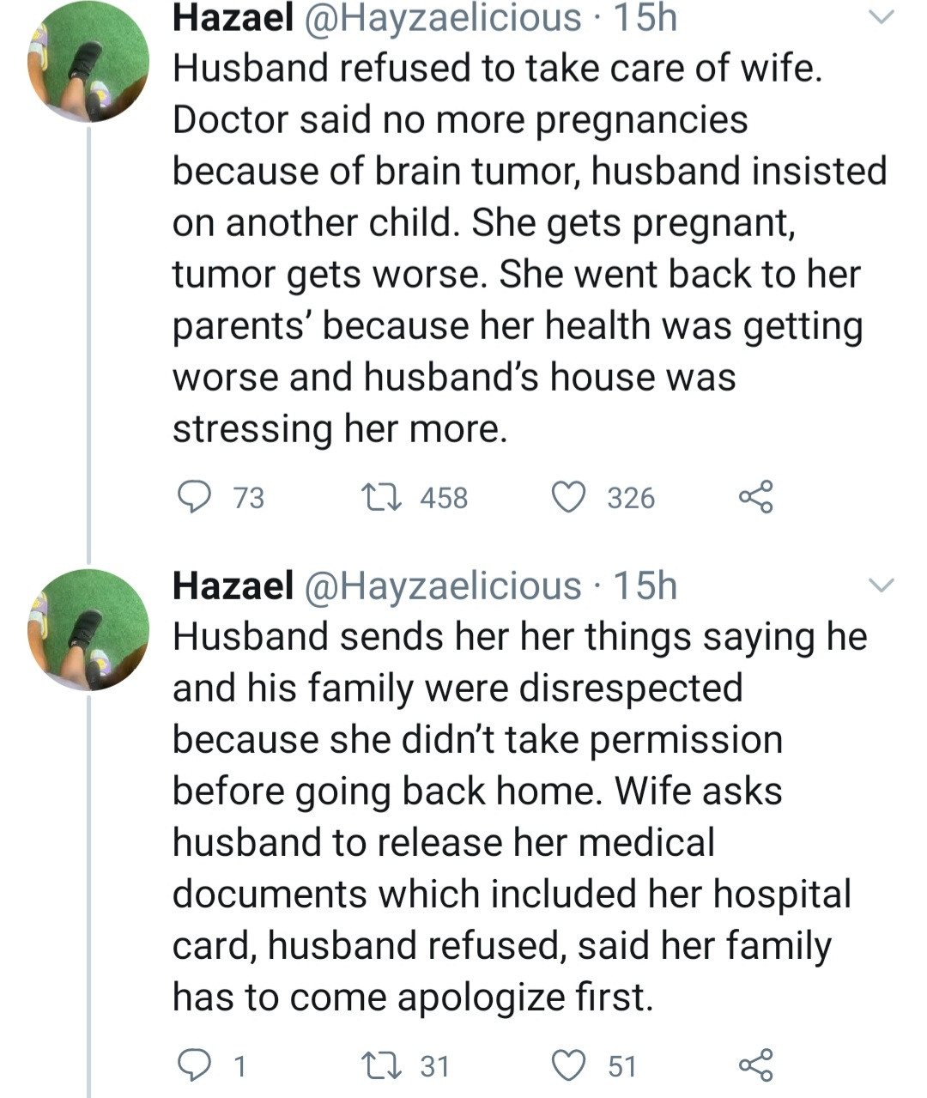Image resolution: width=927 pixels, height=1098 pixels.
Task: Share the first tweet about brain tumor
Action: [x=755, y=497]
